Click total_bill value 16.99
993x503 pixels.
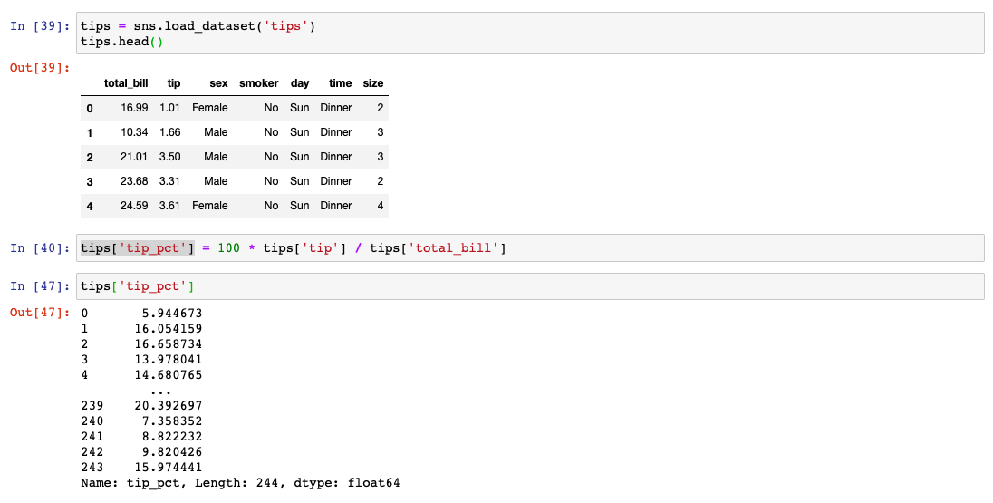pos(134,108)
